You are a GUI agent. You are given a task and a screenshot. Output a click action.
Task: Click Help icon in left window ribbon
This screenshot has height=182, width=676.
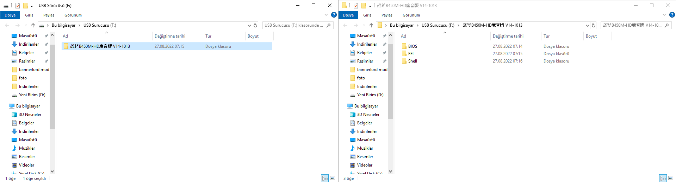(x=334, y=15)
